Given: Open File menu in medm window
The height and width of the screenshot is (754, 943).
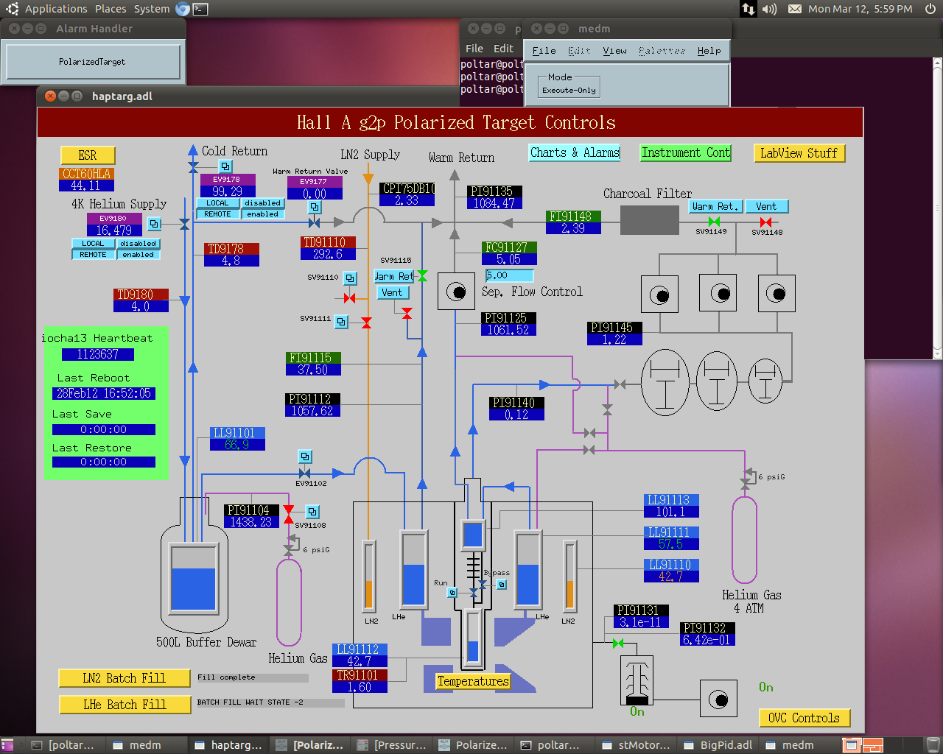Looking at the screenshot, I should tap(544, 51).
